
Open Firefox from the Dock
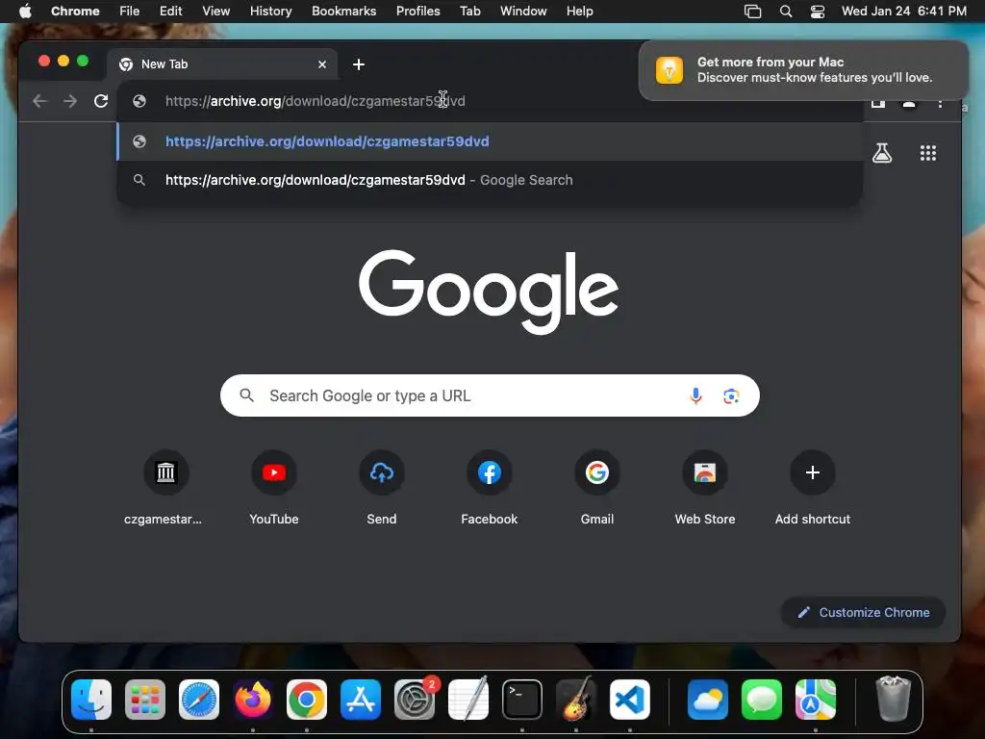click(253, 700)
